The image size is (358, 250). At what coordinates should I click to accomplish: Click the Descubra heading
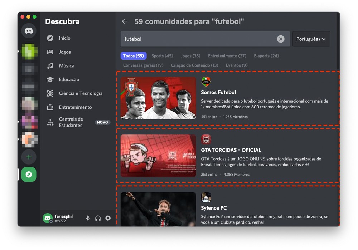click(x=62, y=21)
